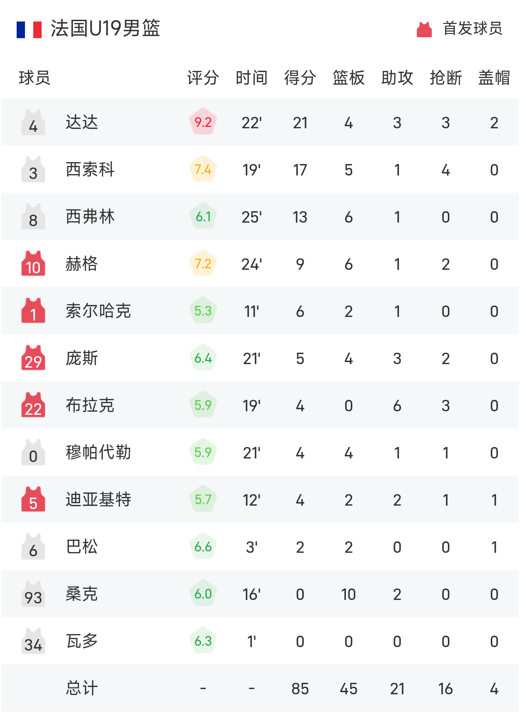Select the 得分 column header
This screenshot has height=713, width=520.
[x=300, y=77]
